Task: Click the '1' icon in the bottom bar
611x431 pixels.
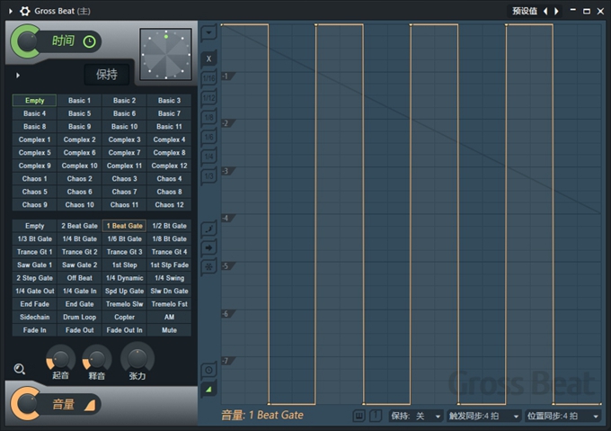Action: tap(376, 416)
